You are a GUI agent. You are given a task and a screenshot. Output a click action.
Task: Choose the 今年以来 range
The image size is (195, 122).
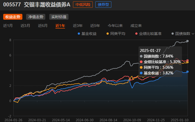point(115,26)
